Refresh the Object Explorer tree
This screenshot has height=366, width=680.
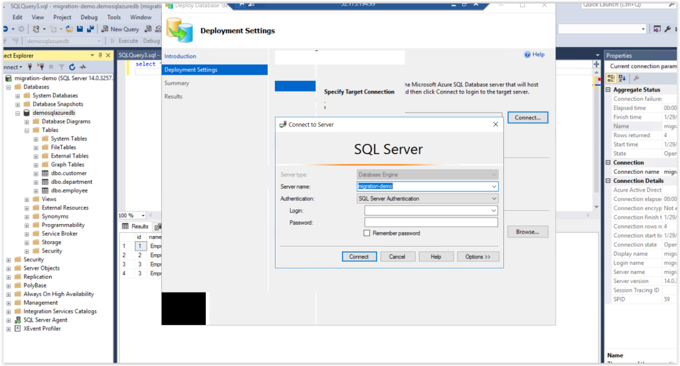tap(72, 67)
